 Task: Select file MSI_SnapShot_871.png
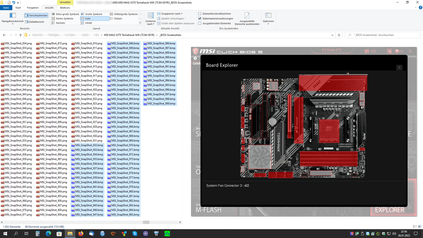point(16,214)
